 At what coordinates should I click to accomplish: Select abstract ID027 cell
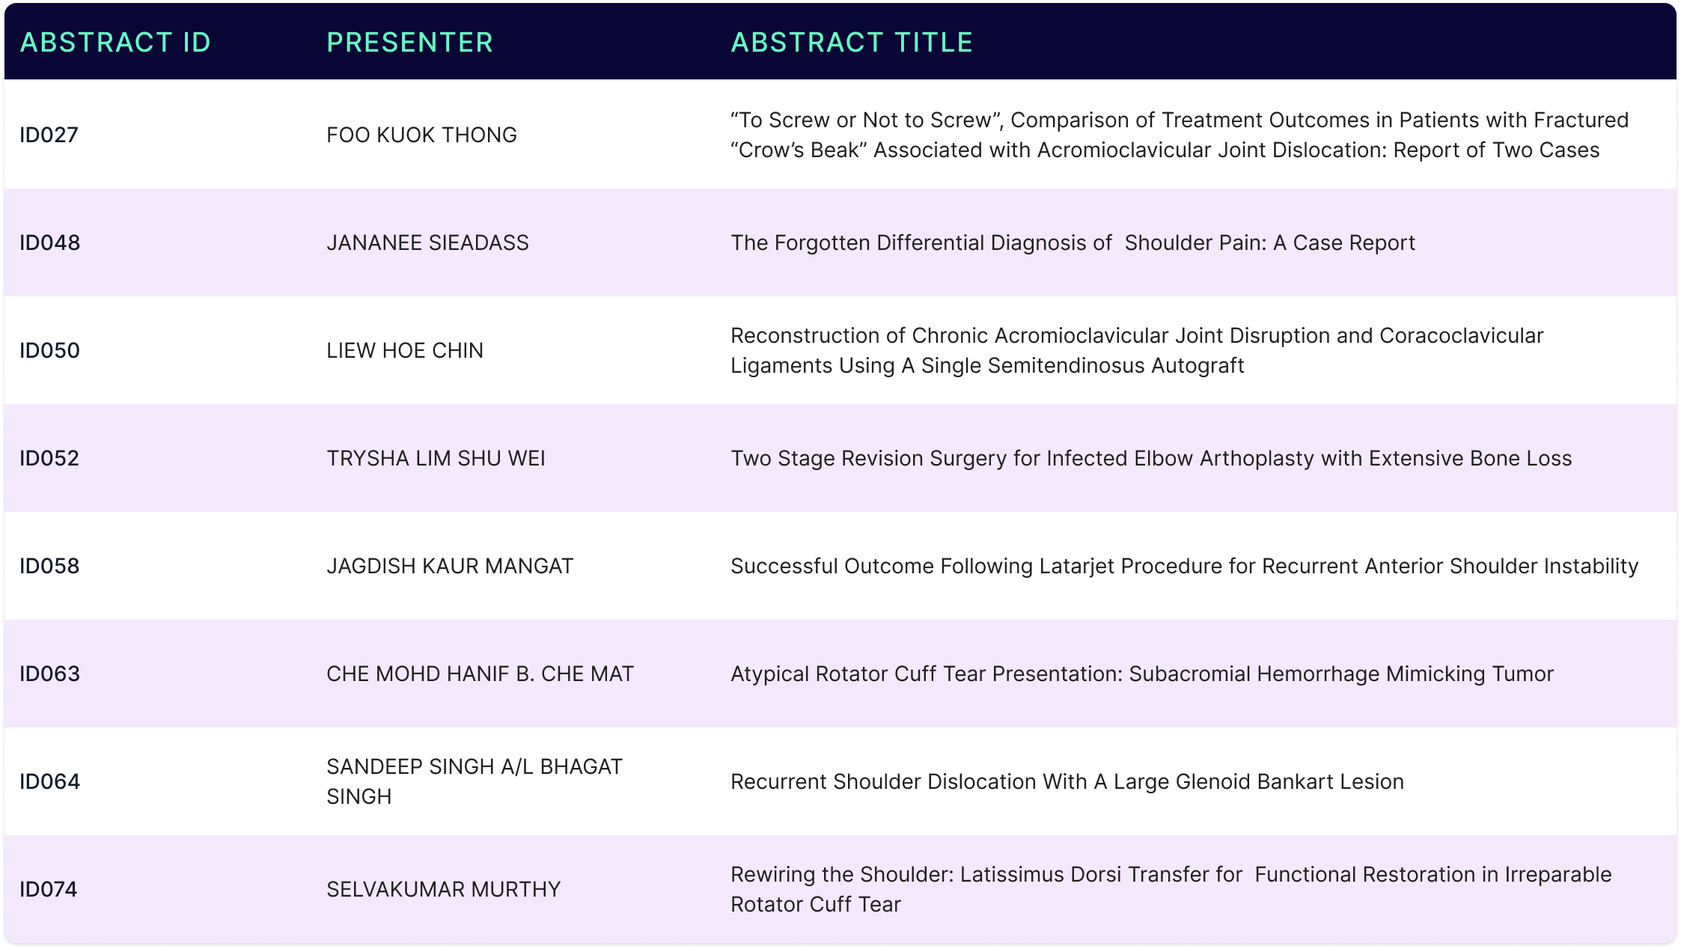(x=49, y=135)
